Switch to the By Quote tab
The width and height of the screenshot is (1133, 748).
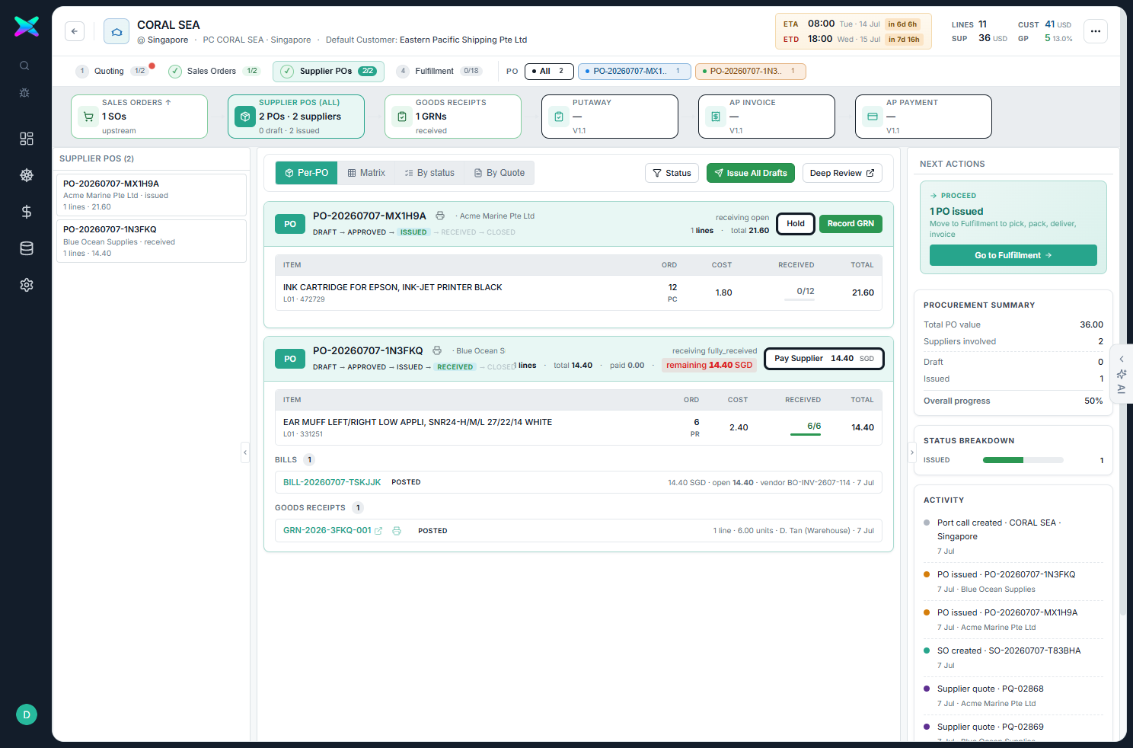pyautogui.click(x=499, y=173)
